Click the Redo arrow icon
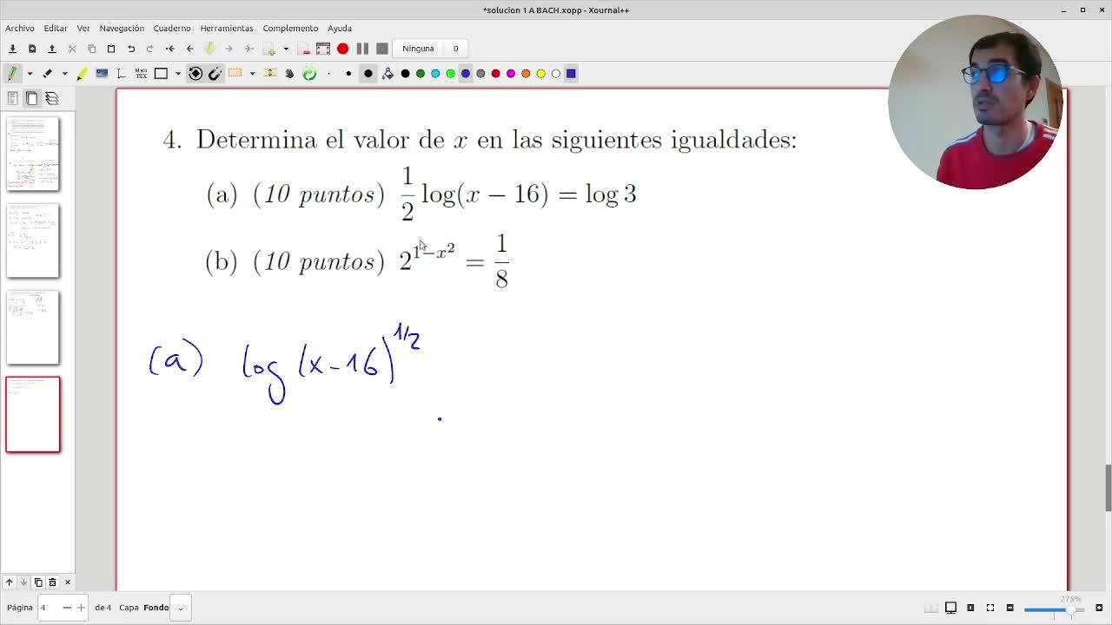This screenshot has height=625, width=1112. (150, 49)
